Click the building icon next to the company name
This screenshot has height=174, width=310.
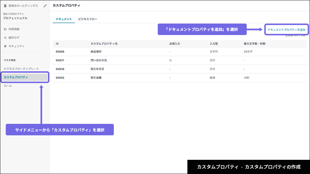[5, 6]
